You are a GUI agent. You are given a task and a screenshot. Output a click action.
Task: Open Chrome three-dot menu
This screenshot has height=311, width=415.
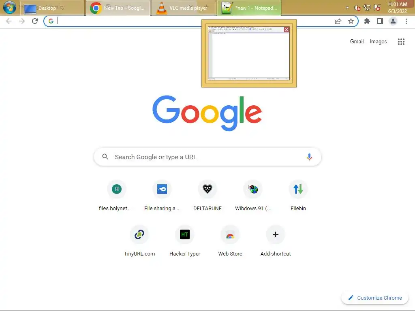[406, 21]
